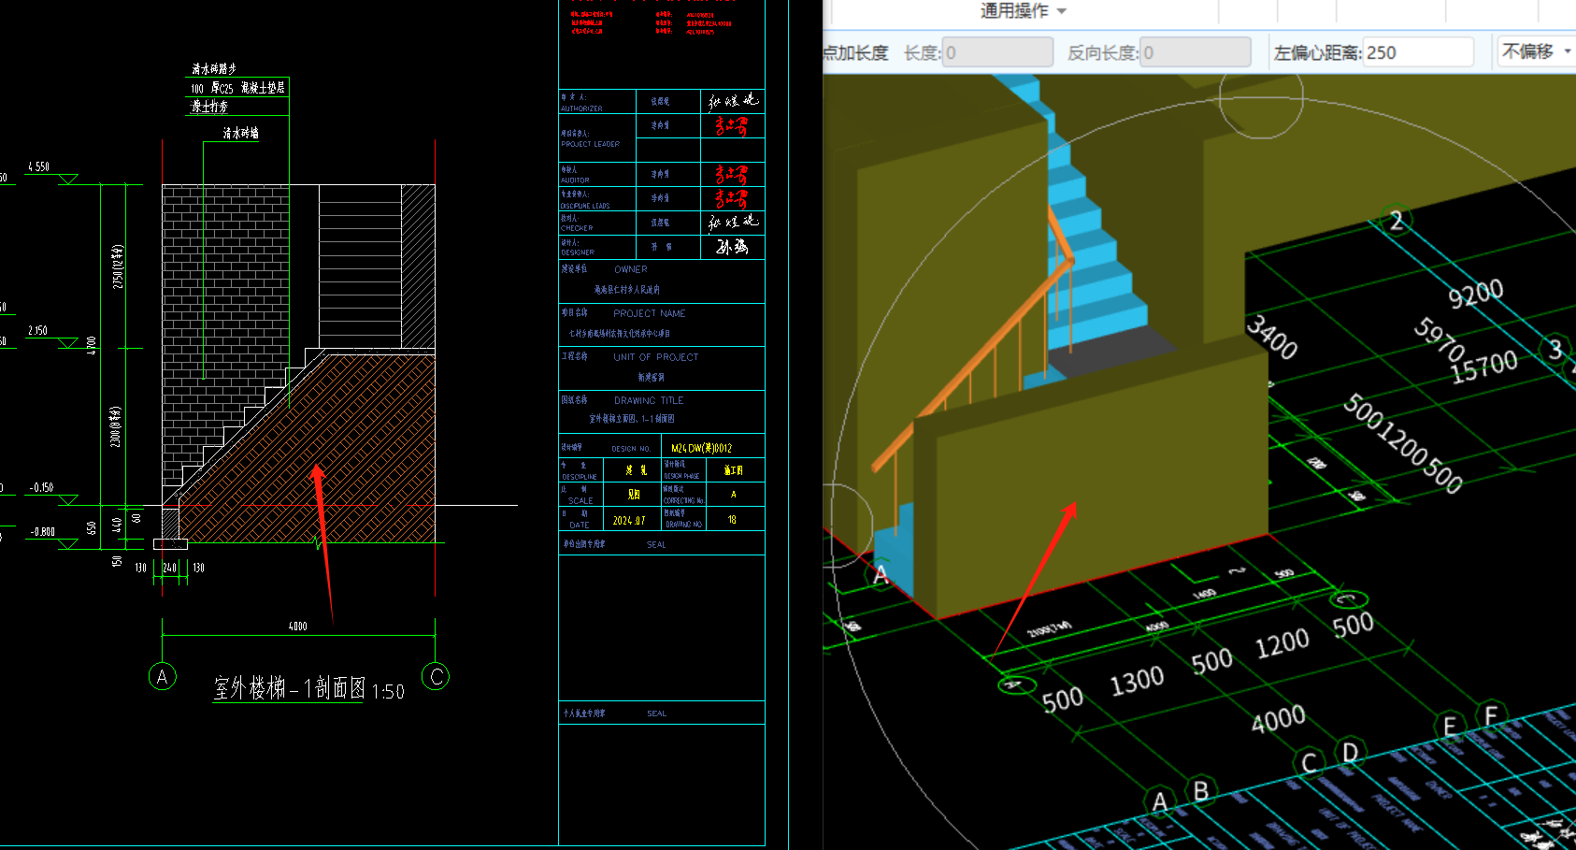Select elevation mark -0.150
The height and width of the screenshot is (850, 1576).
pos(41,487)
